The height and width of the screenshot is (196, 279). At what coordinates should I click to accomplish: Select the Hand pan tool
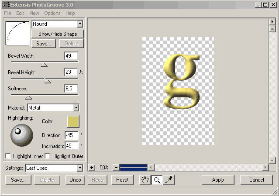click(x=145, y=180)
